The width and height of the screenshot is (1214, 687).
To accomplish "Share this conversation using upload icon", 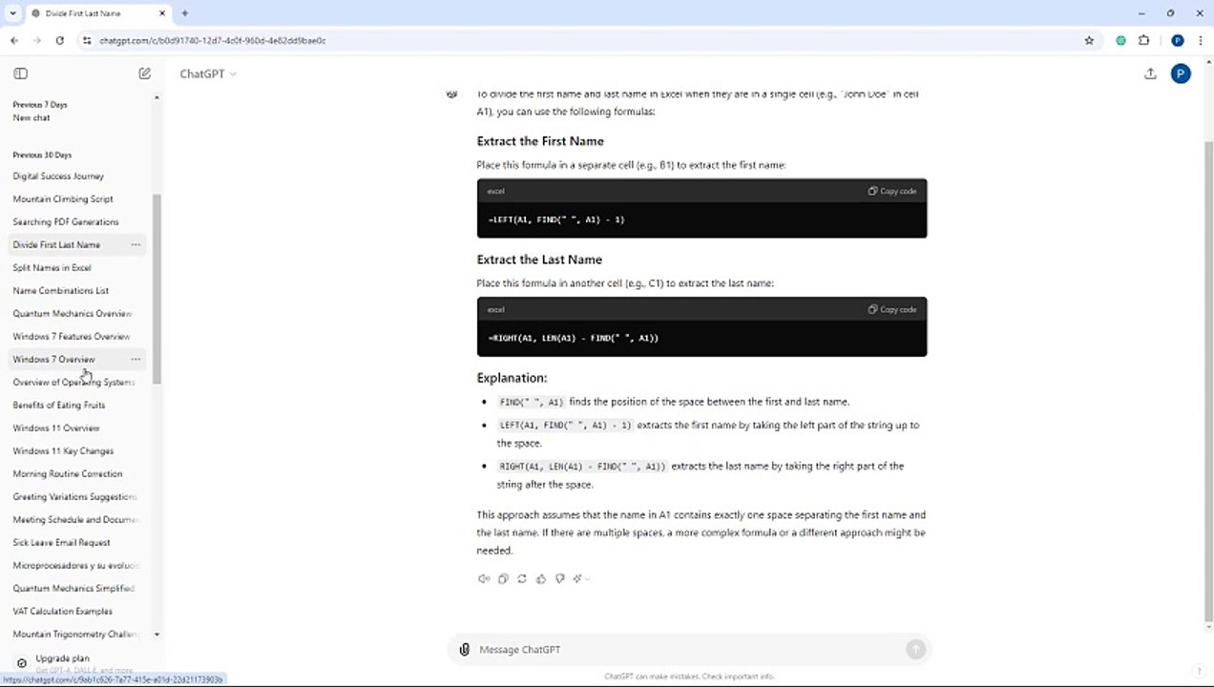I will coord(1150,73).
